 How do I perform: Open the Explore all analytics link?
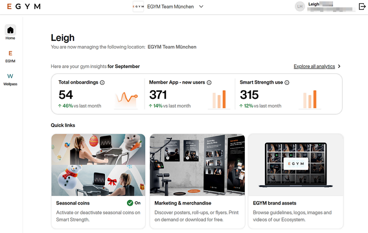(314, 66)
